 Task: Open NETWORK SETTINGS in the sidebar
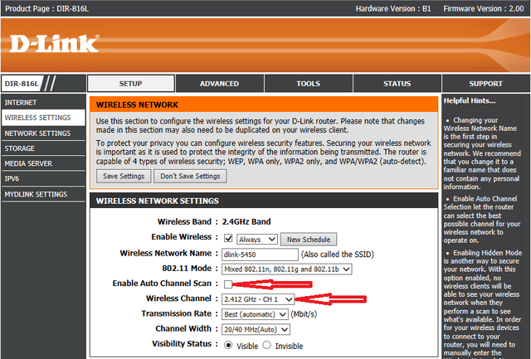click(x=43, y=133)
